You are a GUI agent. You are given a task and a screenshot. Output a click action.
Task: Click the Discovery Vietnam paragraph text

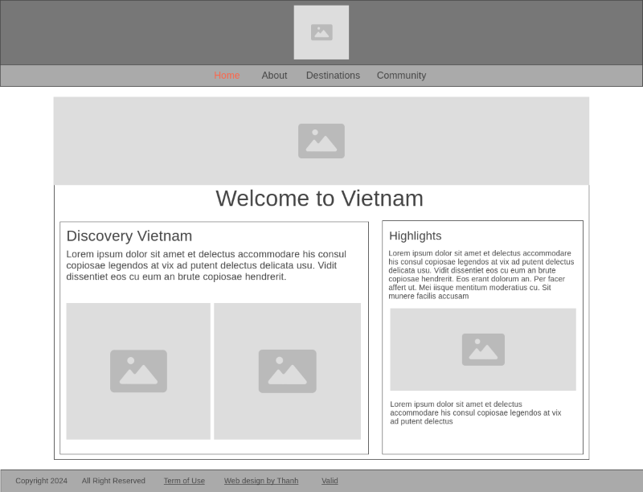[x=211, y=265]
